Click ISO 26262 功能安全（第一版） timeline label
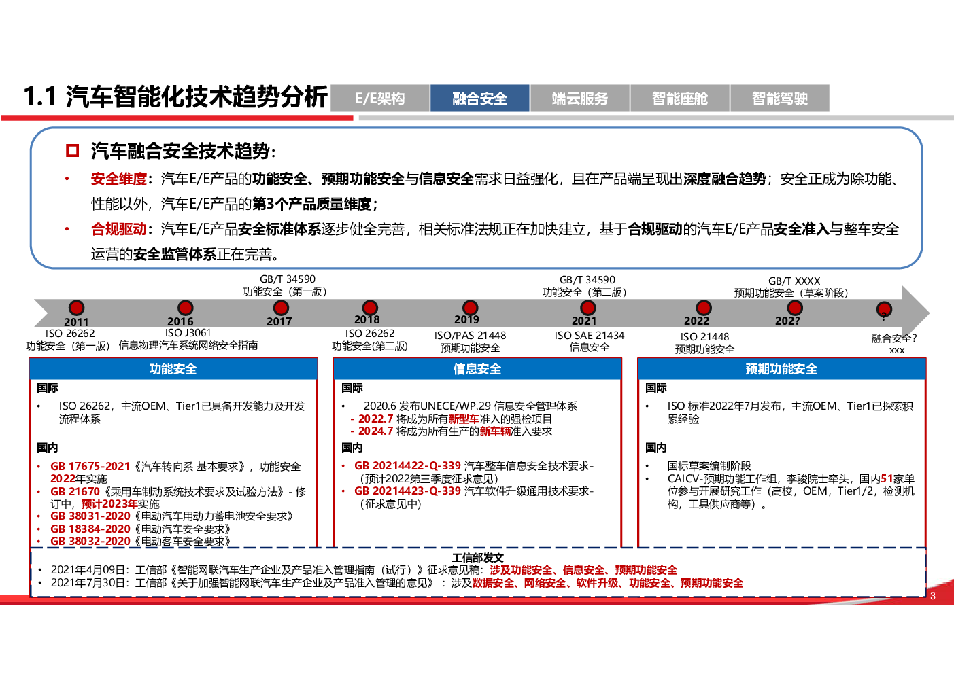The image size is (954, 674). tap(69, 340)
